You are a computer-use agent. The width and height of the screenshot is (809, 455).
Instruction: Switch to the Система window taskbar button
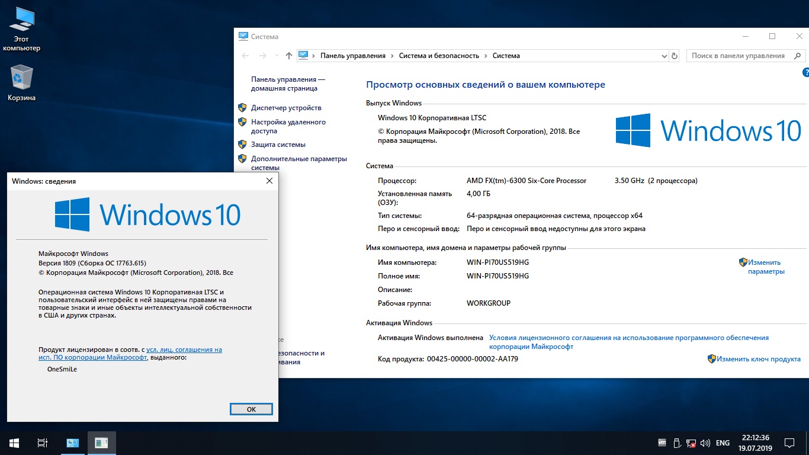point(73,443)
